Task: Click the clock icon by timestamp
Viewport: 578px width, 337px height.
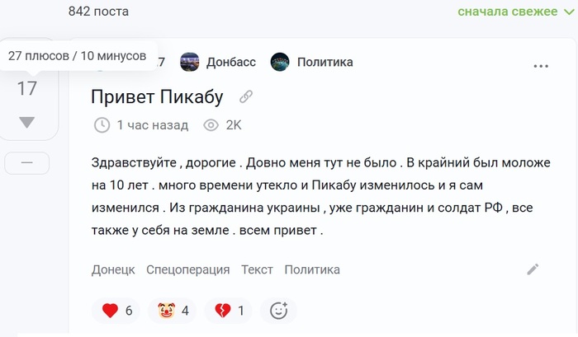Action: 102,125
